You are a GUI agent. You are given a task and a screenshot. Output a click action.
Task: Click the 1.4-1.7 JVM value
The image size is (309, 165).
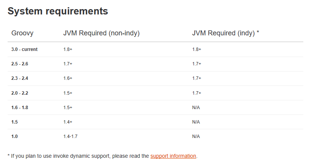click(70, 136)
